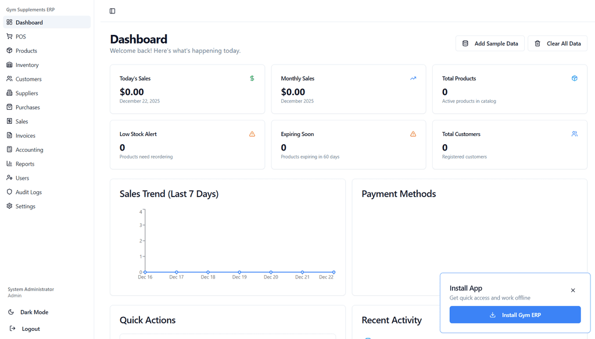
Task: Click the Customers people icon in sidebar
Action: click(9, 79)
